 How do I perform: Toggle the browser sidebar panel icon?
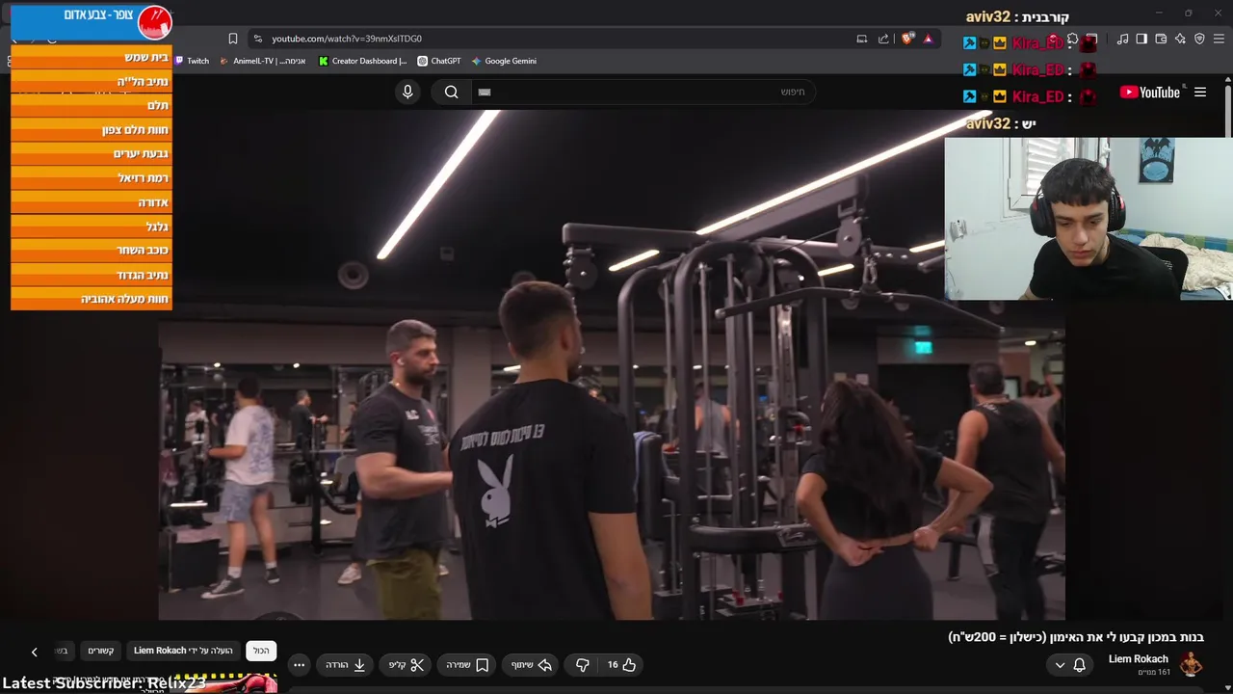[1141, 39]
